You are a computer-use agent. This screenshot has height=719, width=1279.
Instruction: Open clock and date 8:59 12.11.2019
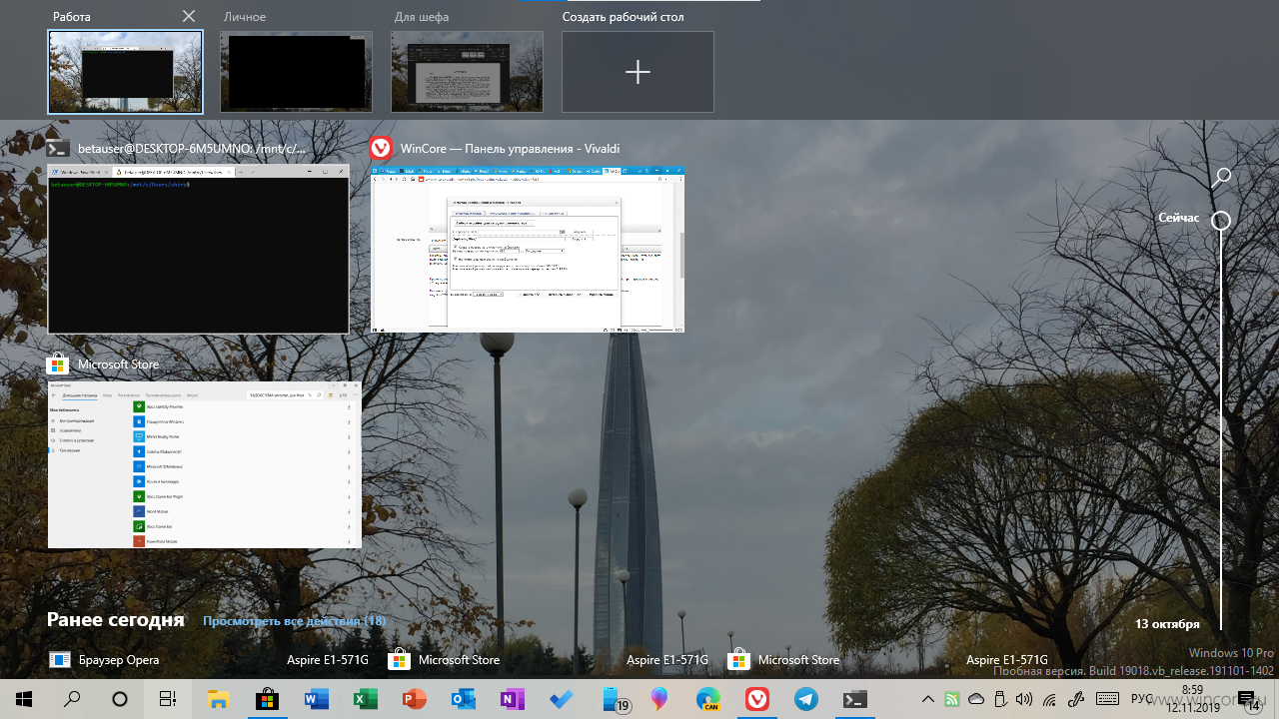click(x=1192, y=699)
